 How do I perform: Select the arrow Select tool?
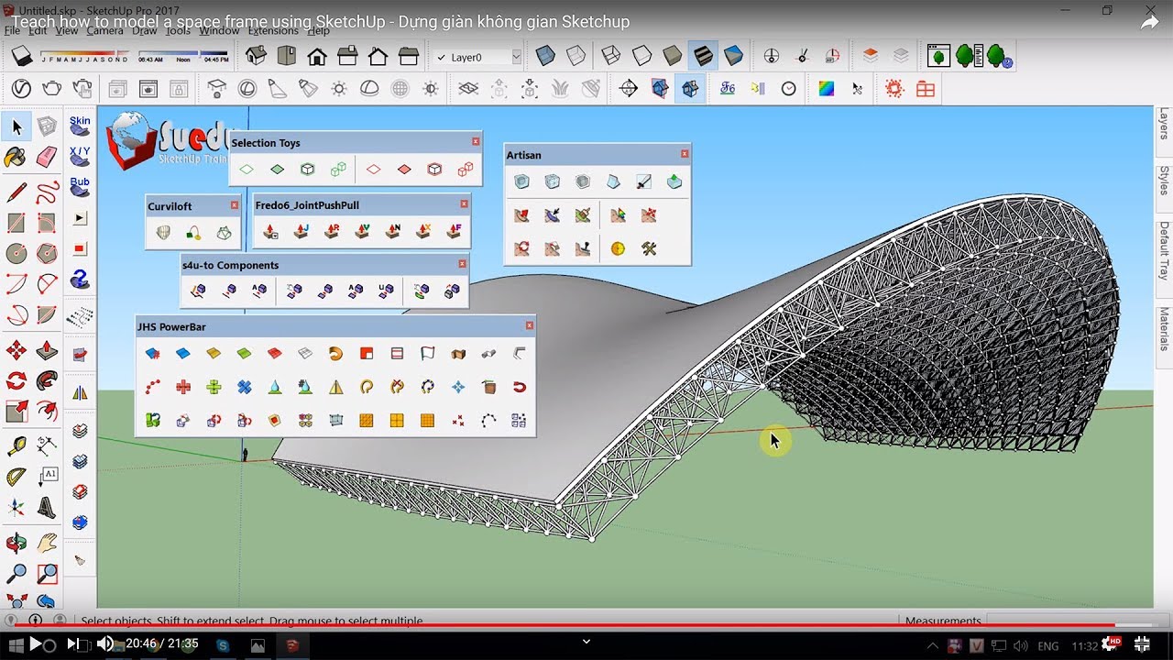tap(16, 126)
